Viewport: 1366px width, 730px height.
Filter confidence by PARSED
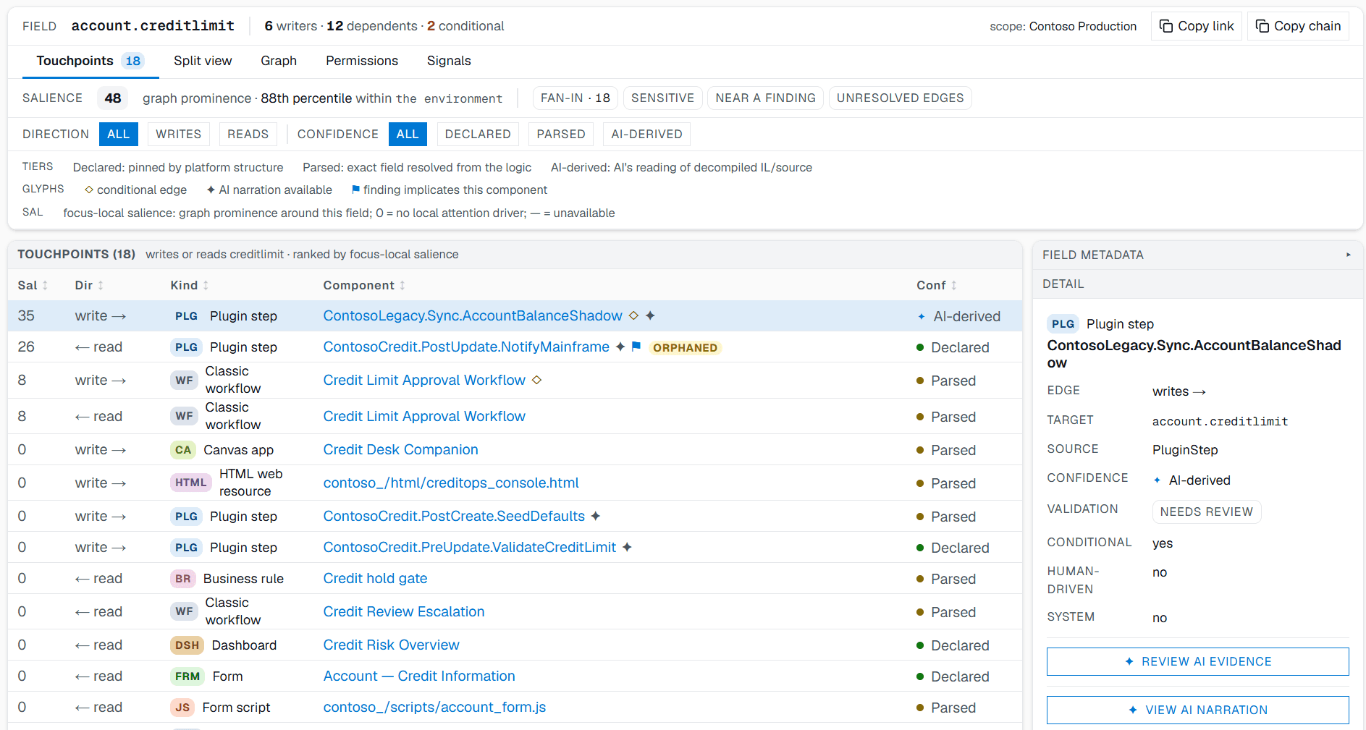pyautogui.click(x=561, y=134)
